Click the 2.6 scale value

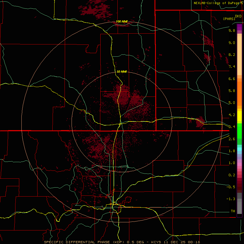(x=232, y=139)
